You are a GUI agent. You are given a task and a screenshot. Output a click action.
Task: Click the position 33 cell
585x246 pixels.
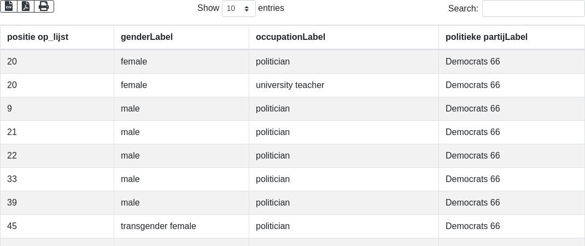coord(12,179)
